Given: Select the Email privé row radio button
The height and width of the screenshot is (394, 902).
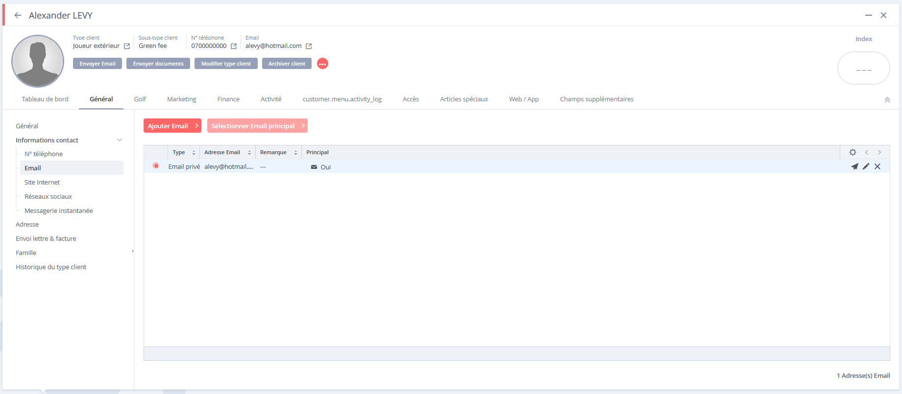Looking at the screenshot, I should (x=156, y=166).
